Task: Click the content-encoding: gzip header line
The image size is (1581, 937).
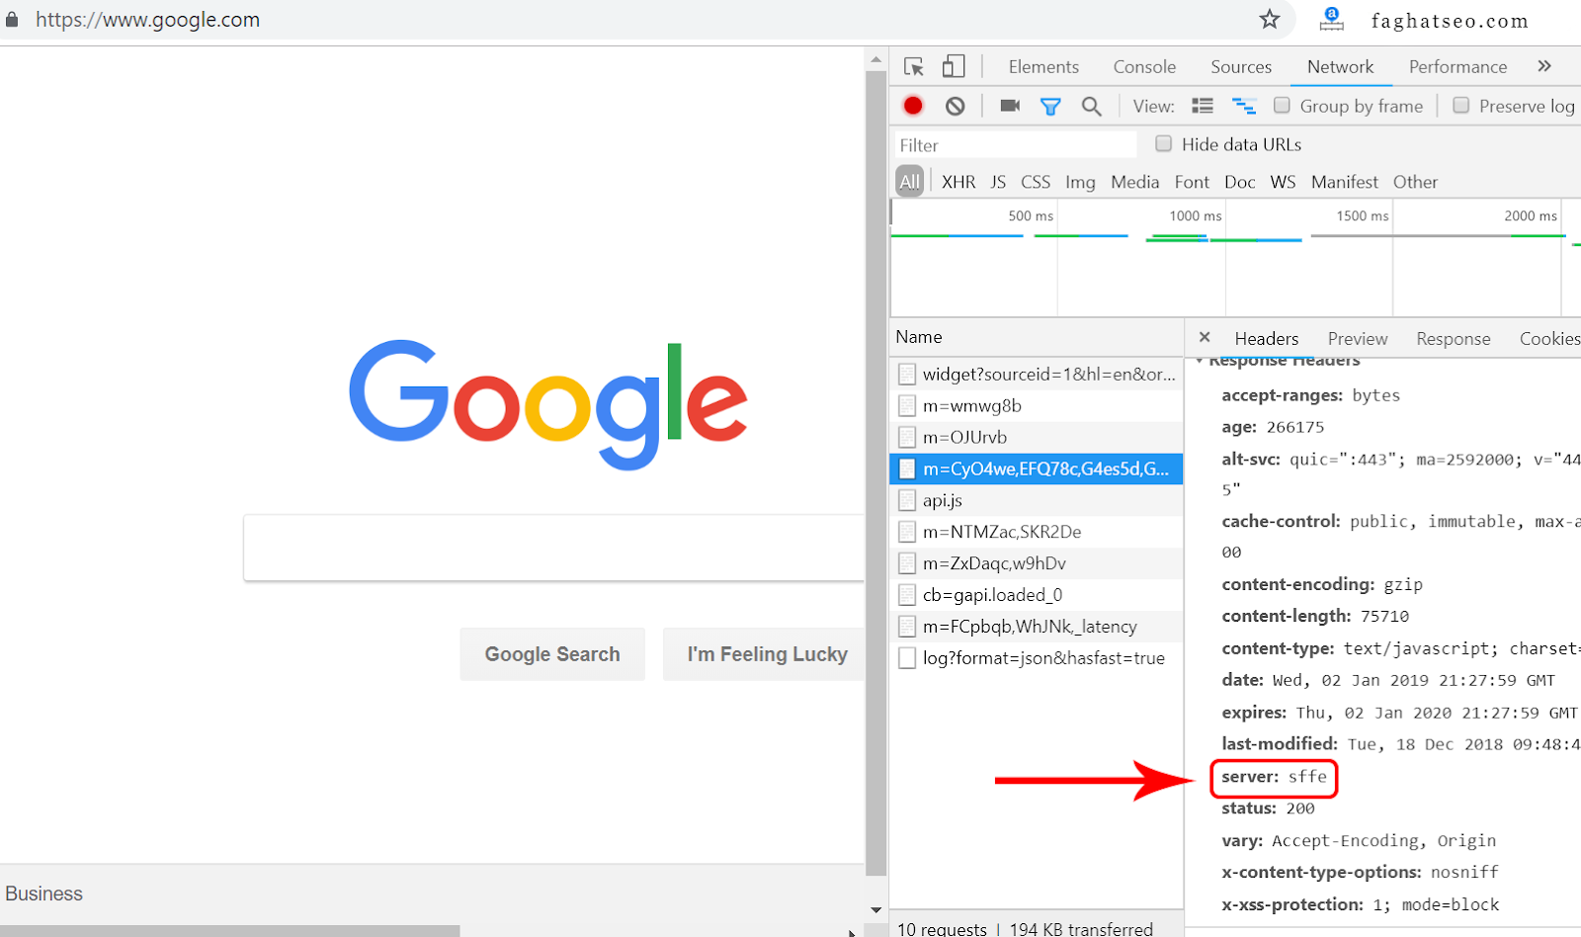Action: coord(1322,584)
